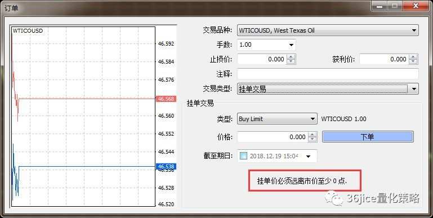This screenshot has width=433, height=218.
Task: Click the 46.552 price axis label
Action: (166, 134)
